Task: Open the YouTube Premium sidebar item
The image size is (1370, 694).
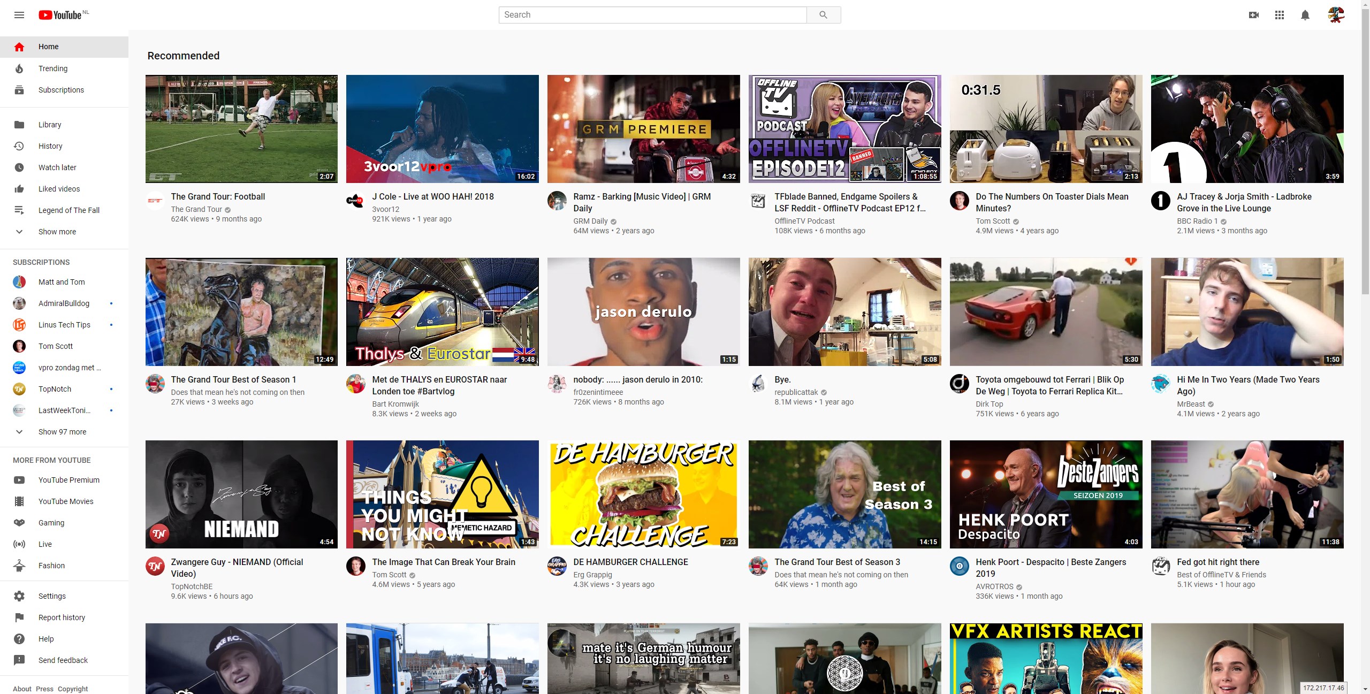Action: click(x=69, y=480)
